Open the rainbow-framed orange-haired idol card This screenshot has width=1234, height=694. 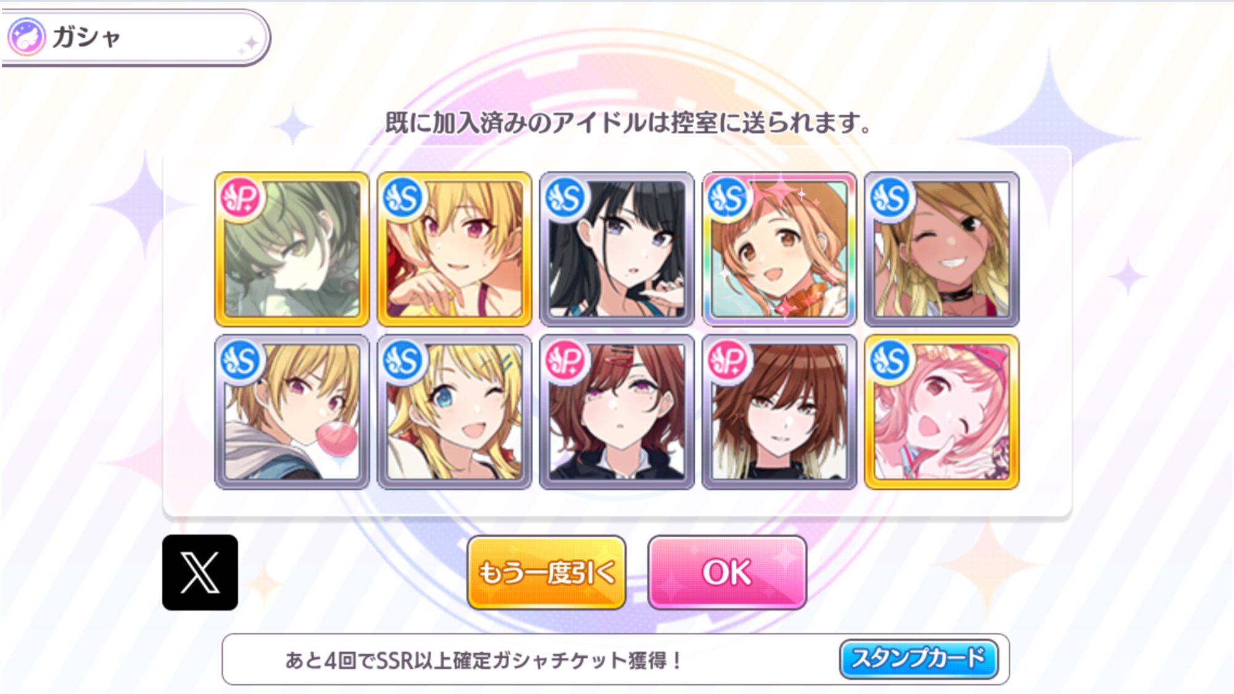coord(779,249)
